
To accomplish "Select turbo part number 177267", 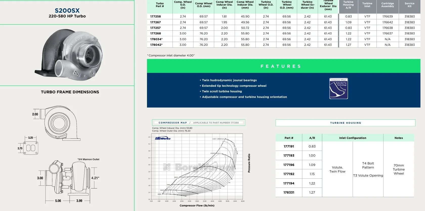I will [156, 22].
